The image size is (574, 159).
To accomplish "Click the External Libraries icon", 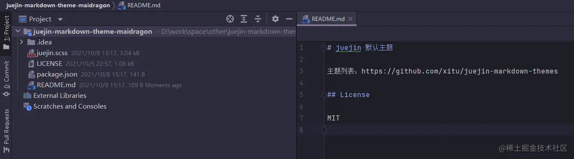I will (x=27, y=96).
